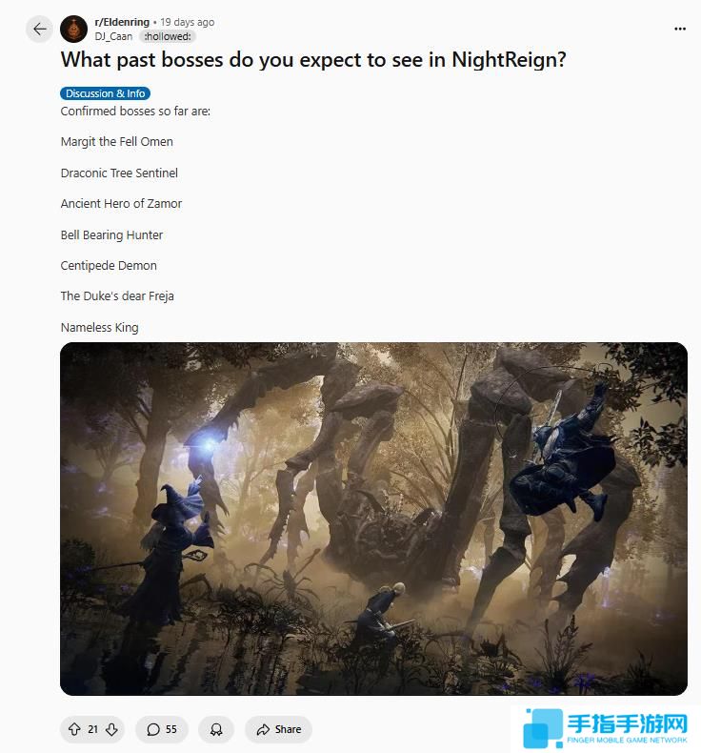Click the "19 days ago" timestamp

[x=187, y=22]
